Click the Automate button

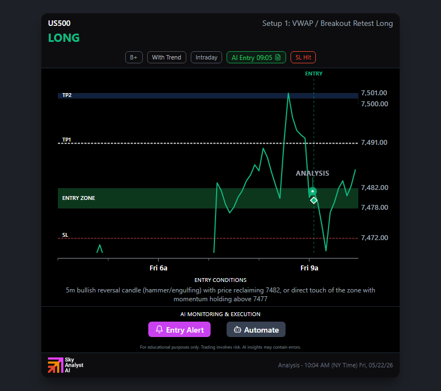[256, 329]
